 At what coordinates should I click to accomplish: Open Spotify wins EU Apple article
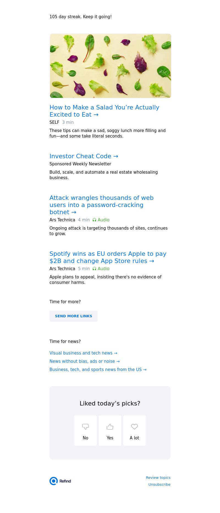click(x=108, y=257)
